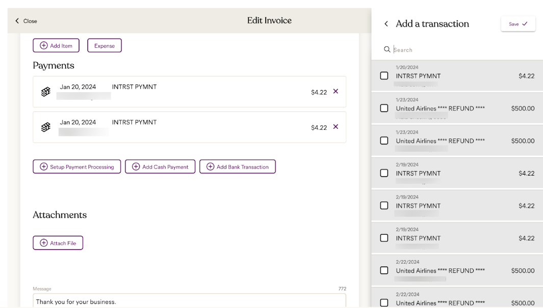This screenshot has height=308, width=543.
Task: Click the Expense button
Action: click(105, 45)
